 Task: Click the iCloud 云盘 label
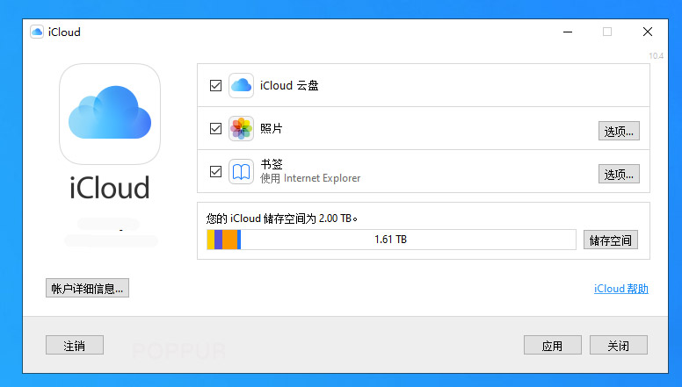289,86
